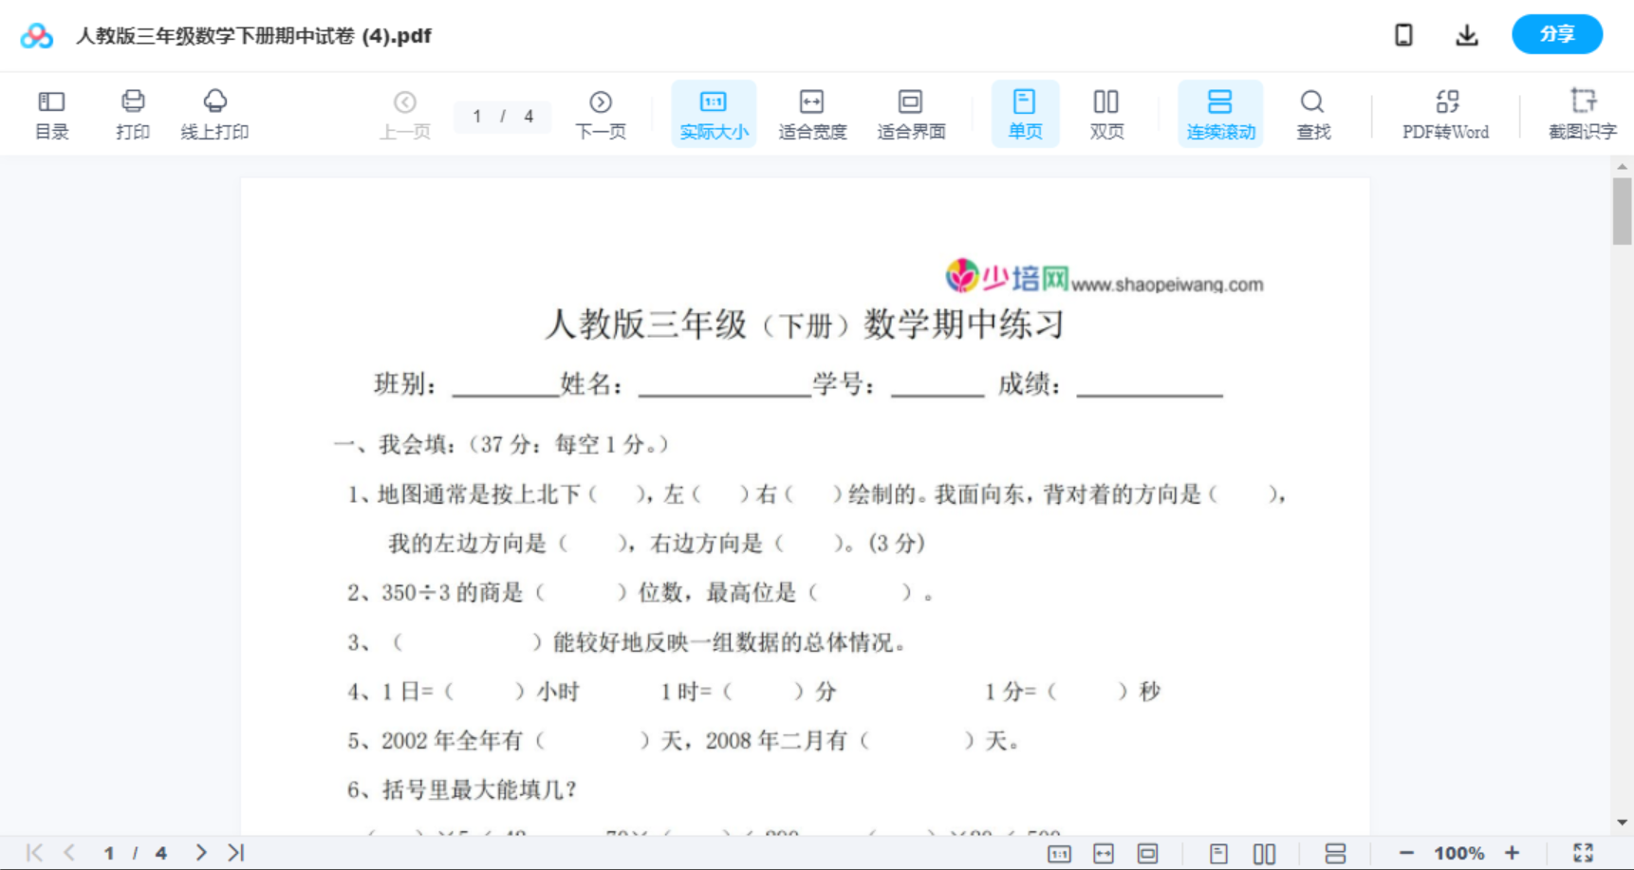Click the 分享 share button
Image resolution: width=1634 pixels, height=870 pixels.
pyautogui.click(x=1556, y=34)
